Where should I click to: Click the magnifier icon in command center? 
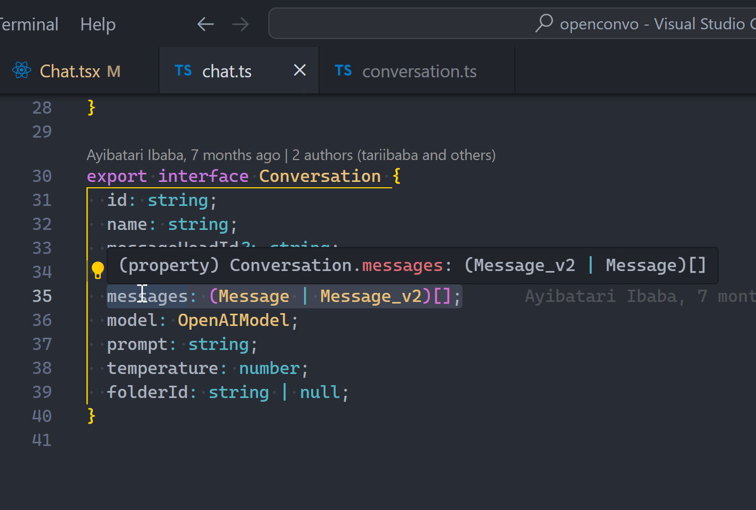point(544,23)
